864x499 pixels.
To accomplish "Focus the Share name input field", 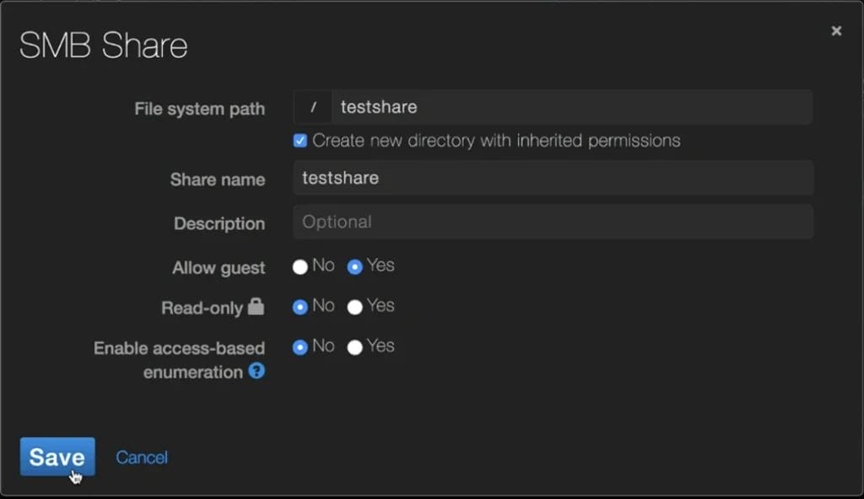I will tap(553, 179).
